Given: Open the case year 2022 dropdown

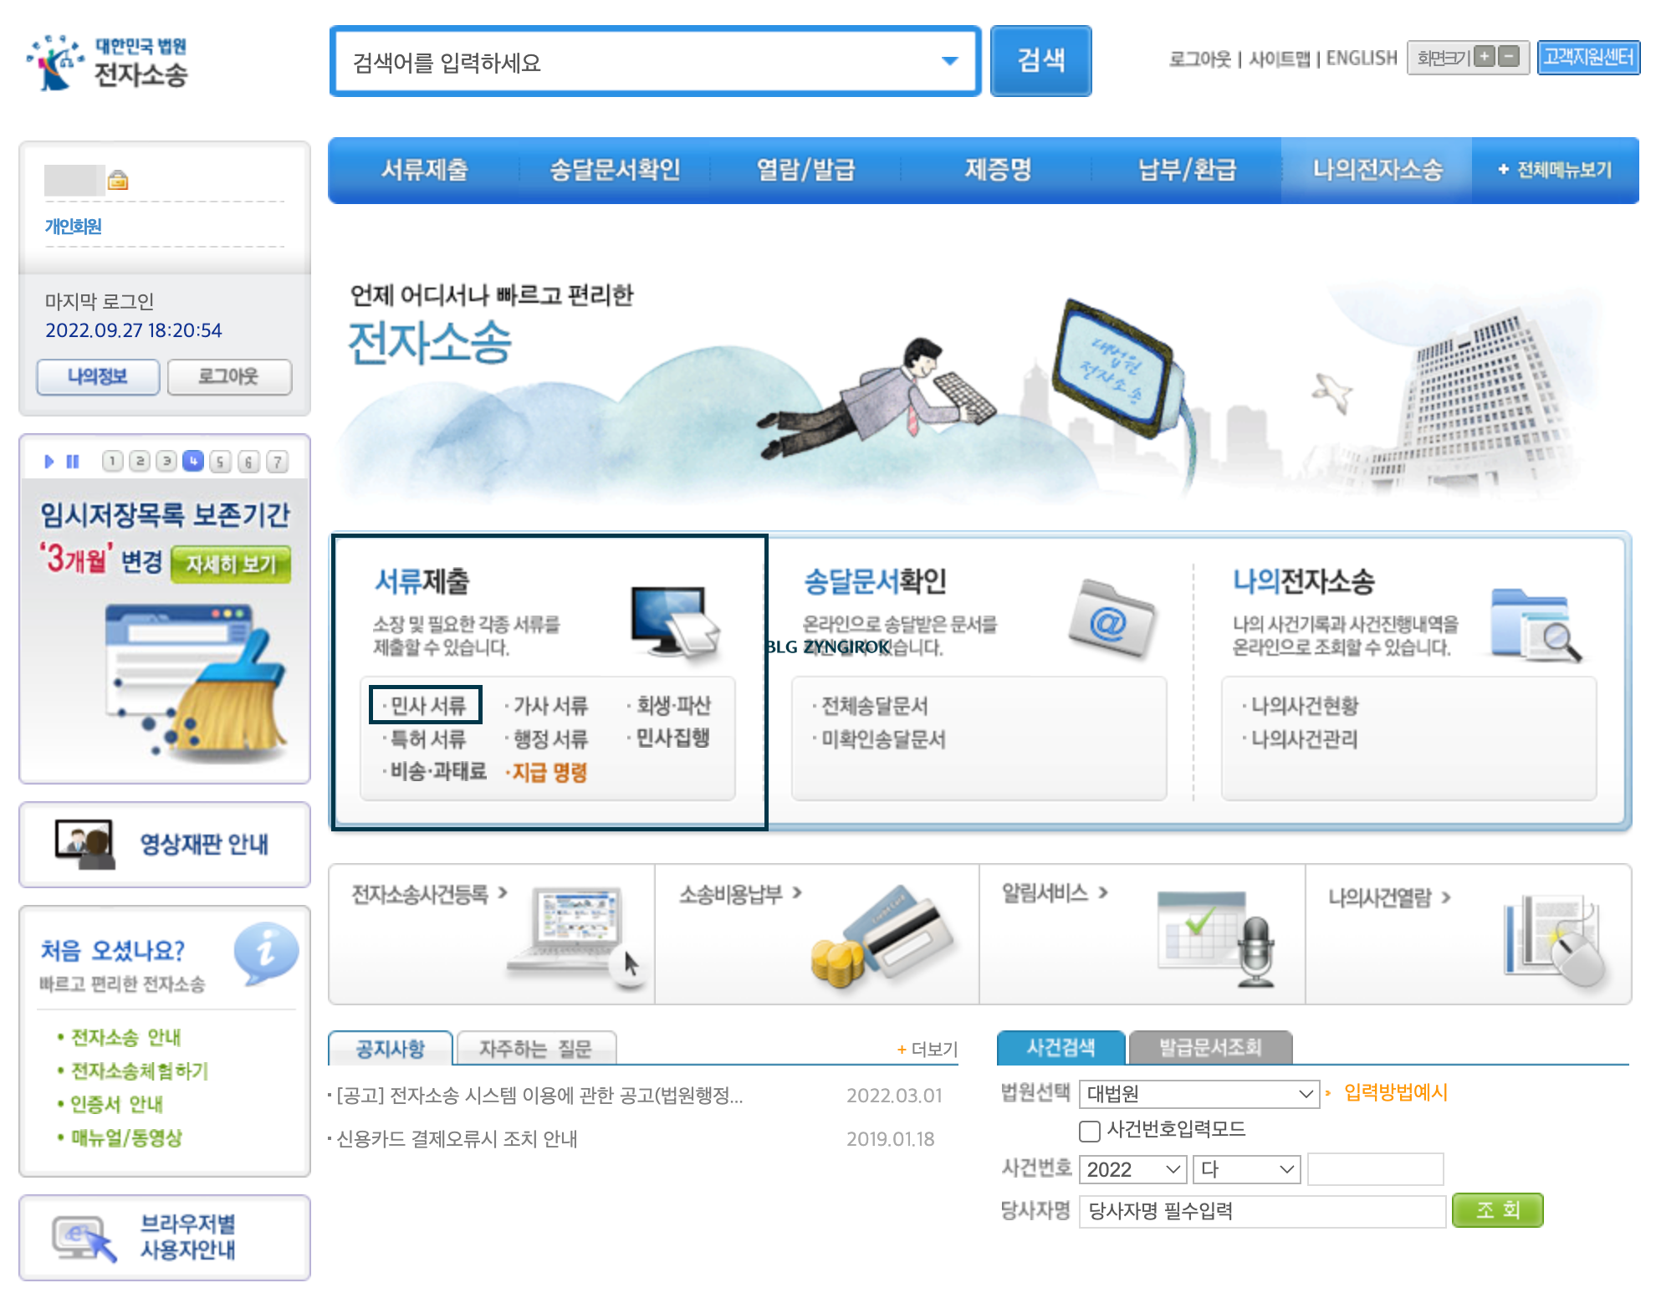Looking at the screenshot, I should (1132, 1169).
